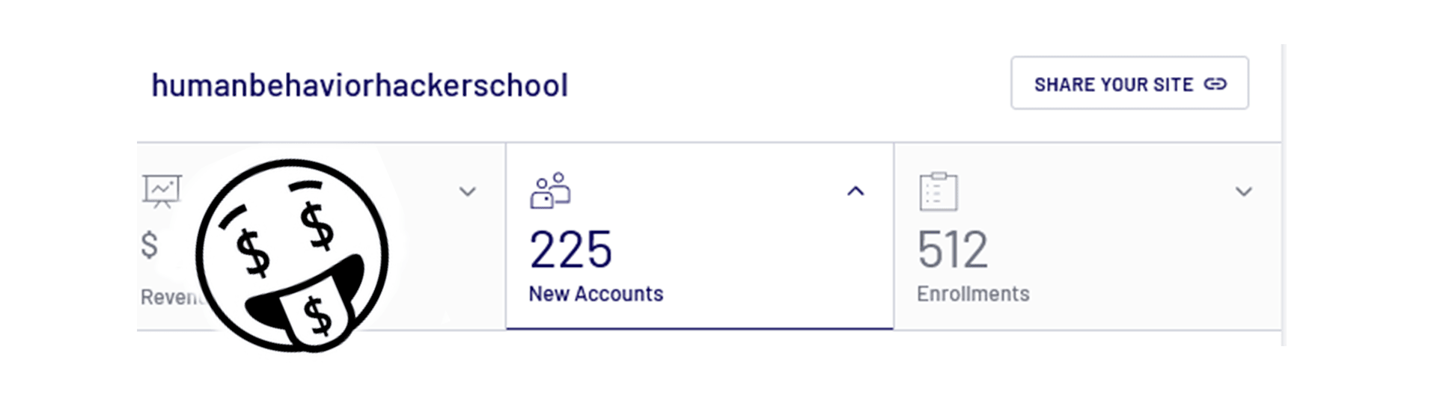Viewport: 1437px width, 415px height.
Task: Open the humanbehaviorhackerschool site title
Action: pyautogui.click(x=359, y=85)
